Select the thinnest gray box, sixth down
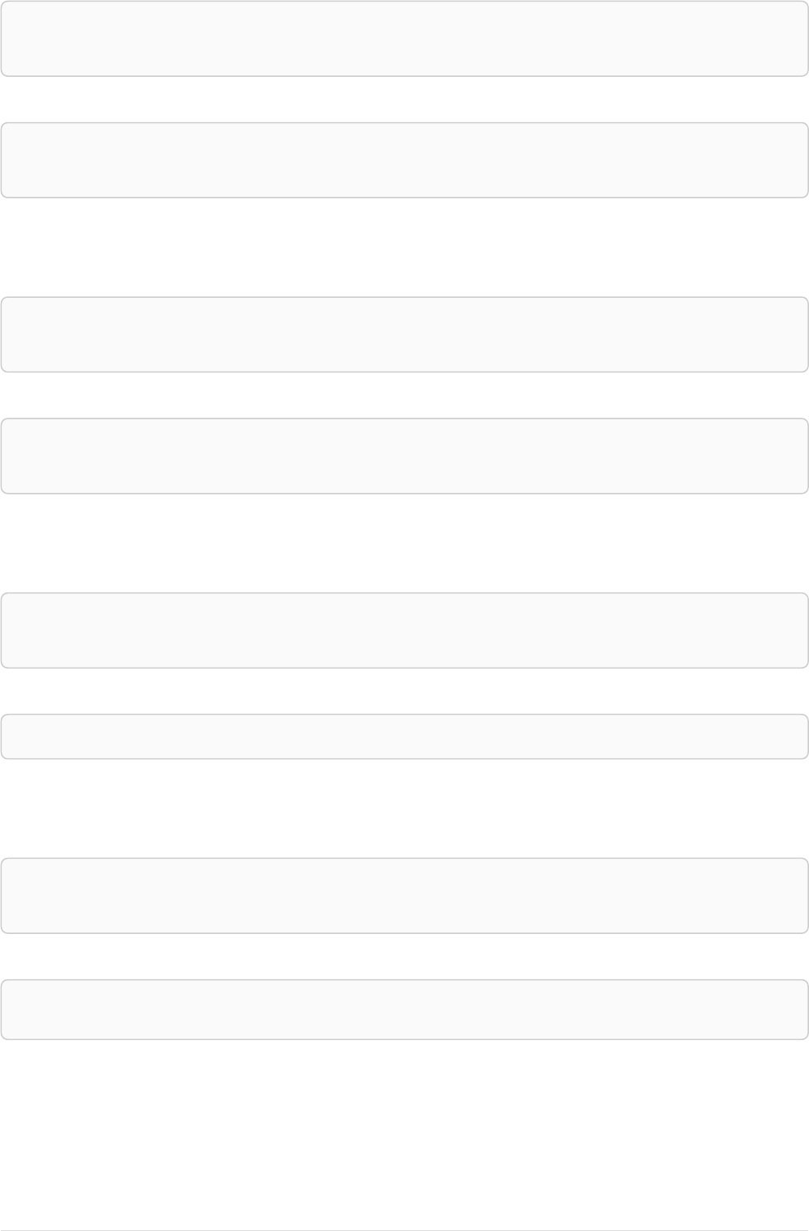The height and width of the screenshot is (1231, 809). point(404,736)
